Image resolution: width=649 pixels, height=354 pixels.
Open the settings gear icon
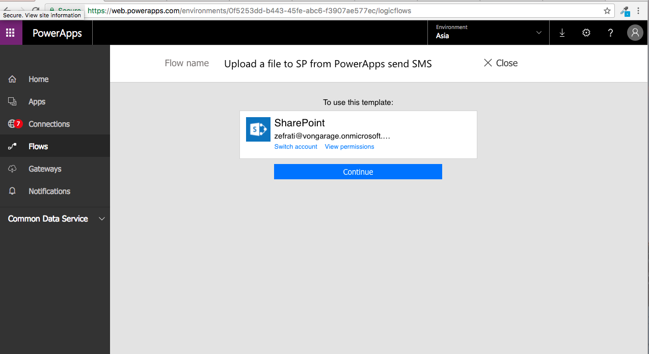(586, 33)
